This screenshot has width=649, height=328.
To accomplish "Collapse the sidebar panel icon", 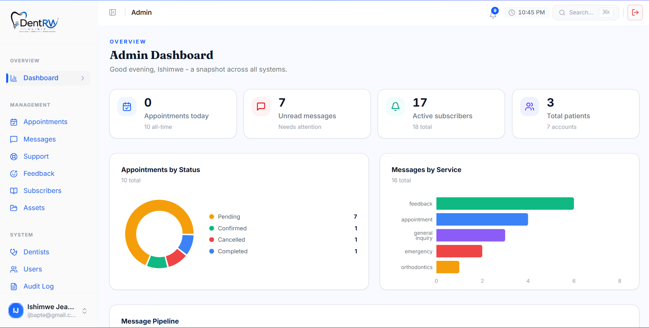I will click(113, 12).
